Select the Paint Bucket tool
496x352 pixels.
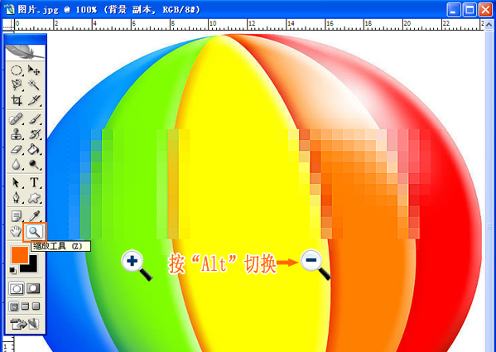33,149
